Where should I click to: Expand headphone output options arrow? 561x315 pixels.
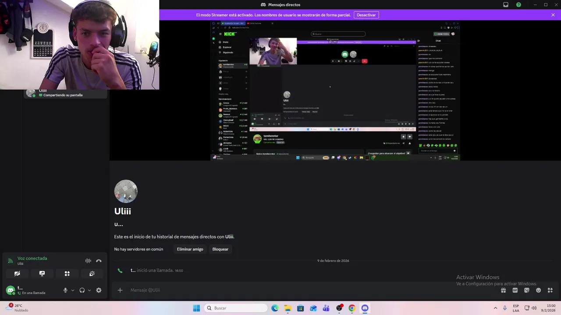89,290
